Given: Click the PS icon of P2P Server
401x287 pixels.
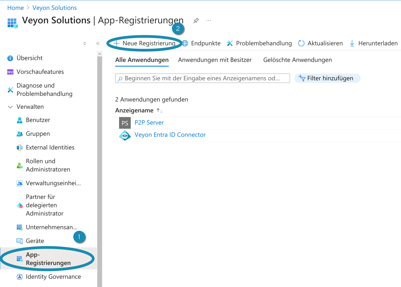Looking at the screenshot, I should [125, 123].
